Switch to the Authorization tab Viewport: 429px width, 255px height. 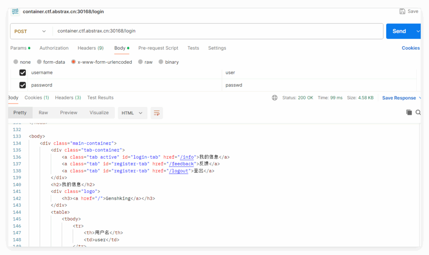[x=54, y=48]
